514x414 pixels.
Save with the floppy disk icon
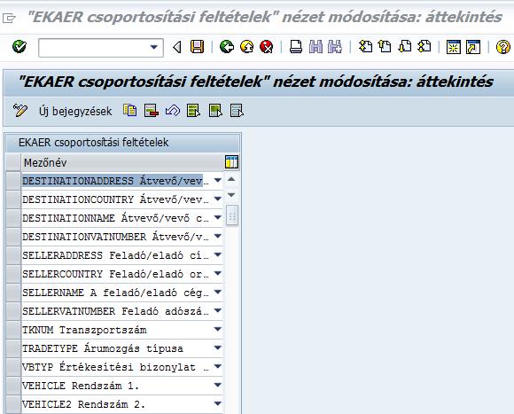click(197, 47)
